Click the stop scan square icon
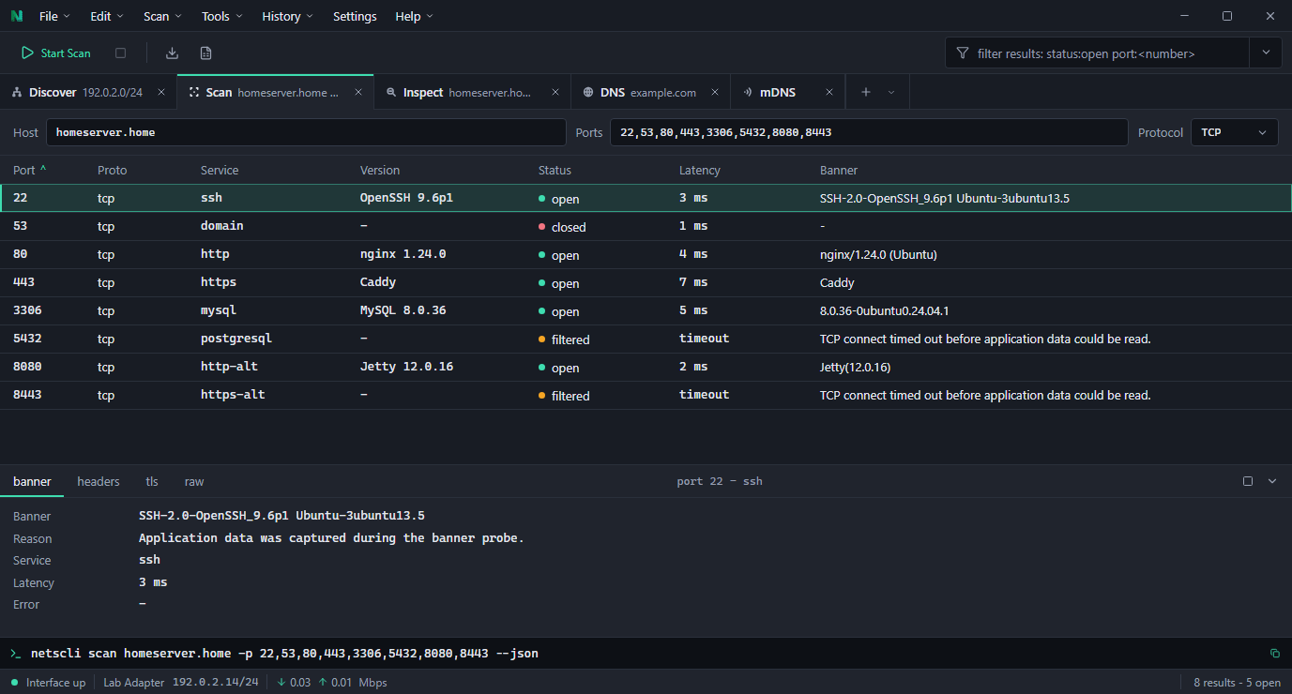Screen dimensions: 1292x694 [120, 53]
